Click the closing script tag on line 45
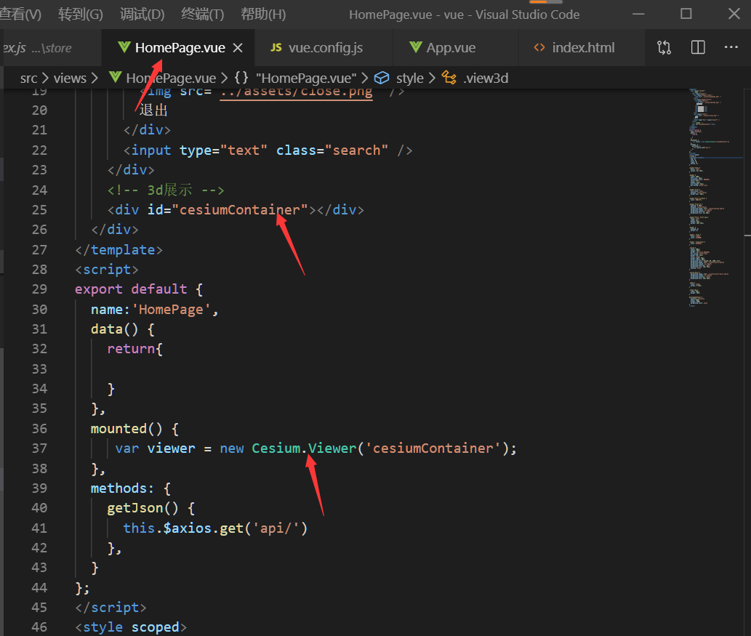The width and height of the screenshot is (751, 636). (111, 608)
